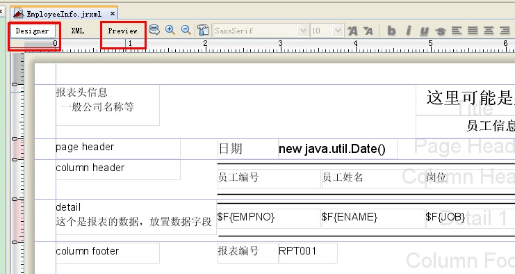The height and width of the screenshot is (274, 515).
Task: Select the new java.util.Date() text field
Action: coord(338,149)
